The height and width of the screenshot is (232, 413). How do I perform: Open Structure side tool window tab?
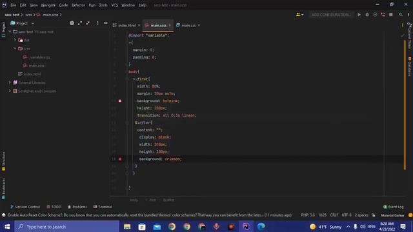point(3,161)
